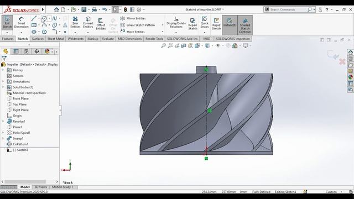Open the Options gear dropdown arrow
Screen dimensions: 354x199
tap(144, 9)
